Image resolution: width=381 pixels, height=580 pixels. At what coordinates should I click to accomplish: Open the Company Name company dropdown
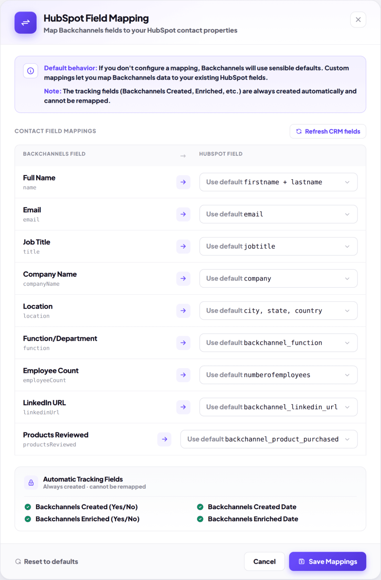(x=278, y=279)
